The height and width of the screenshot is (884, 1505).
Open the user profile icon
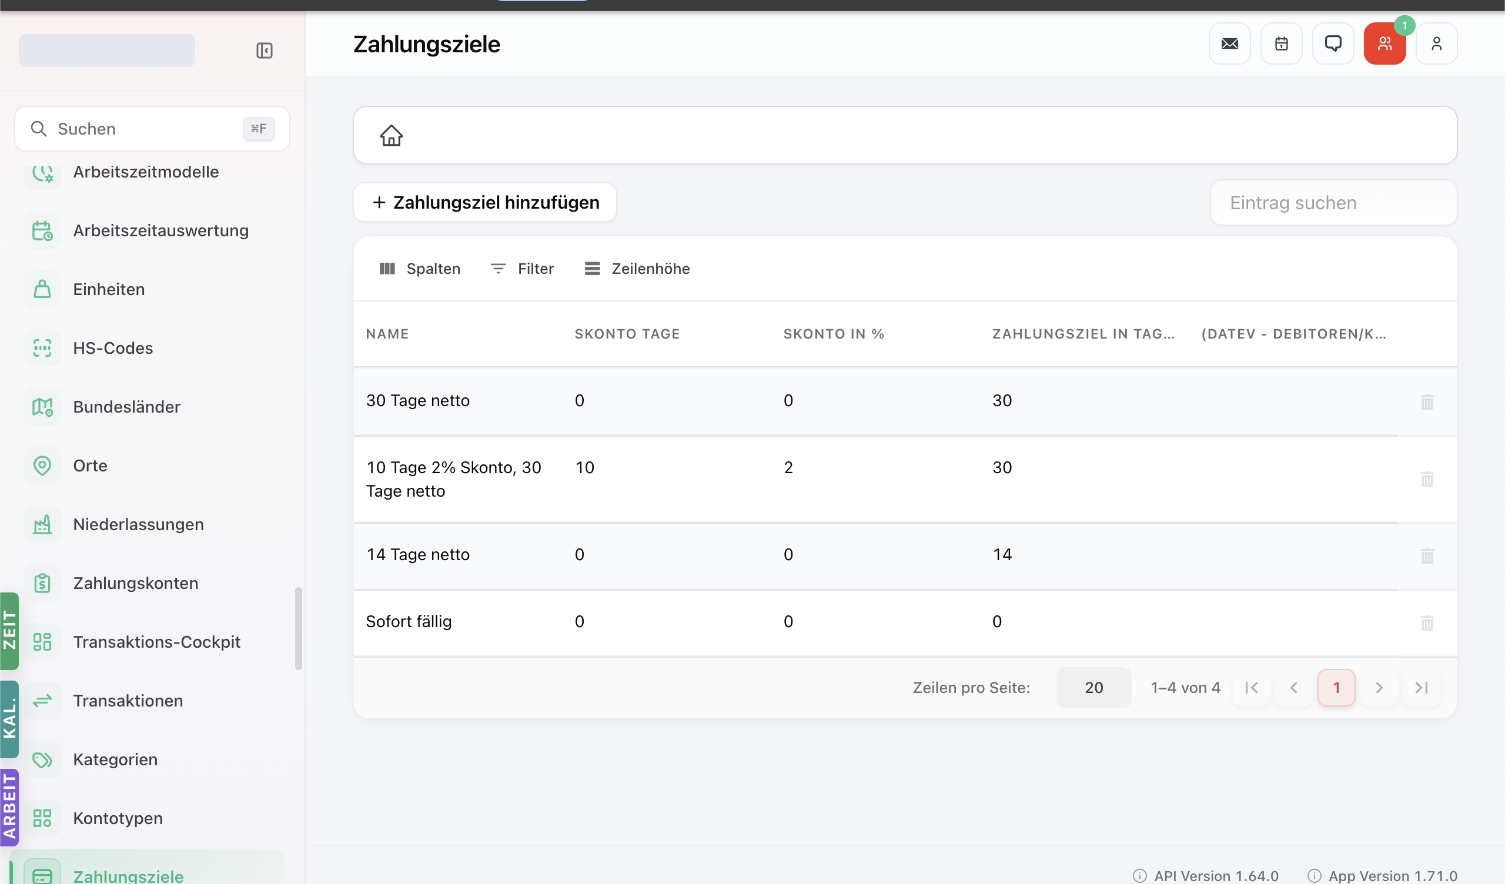point(1437,43)
